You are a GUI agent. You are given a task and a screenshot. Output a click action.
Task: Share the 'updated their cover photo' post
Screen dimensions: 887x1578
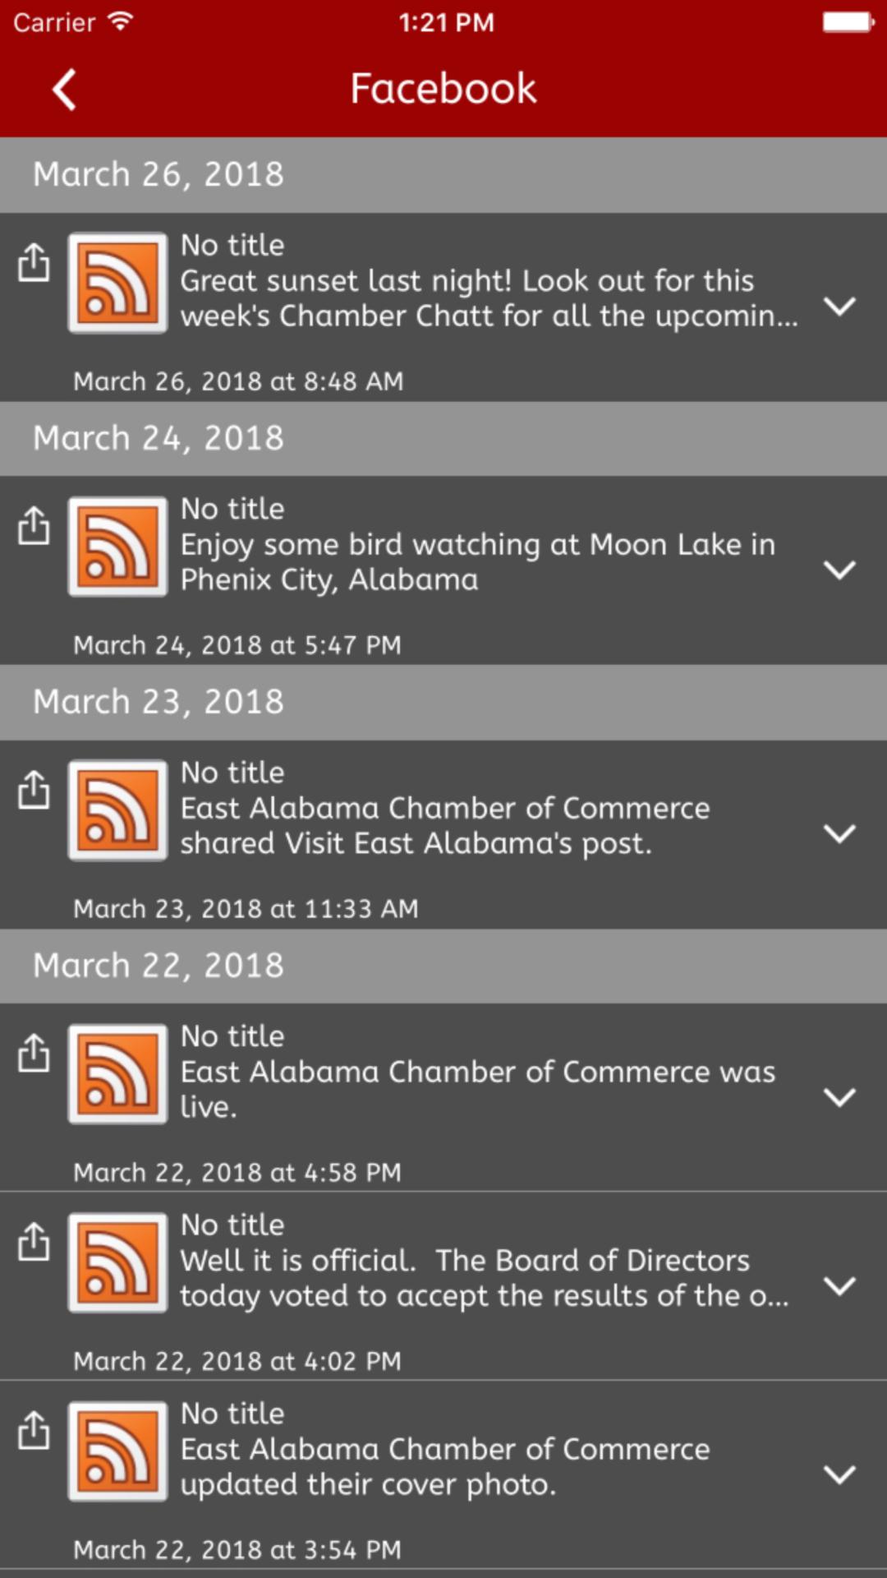34,1431
